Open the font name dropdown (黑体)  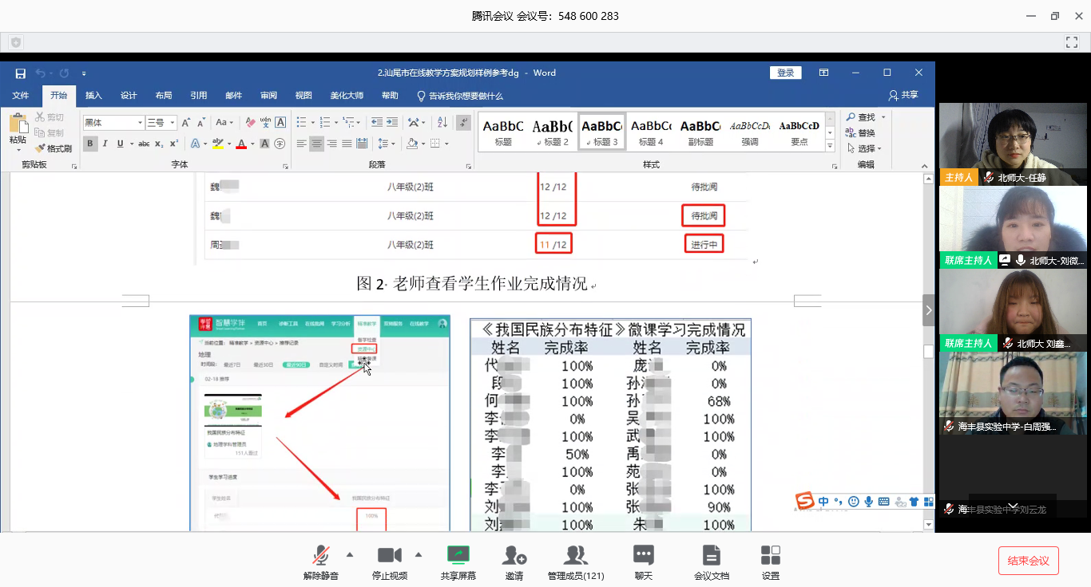tap(140, 122)
